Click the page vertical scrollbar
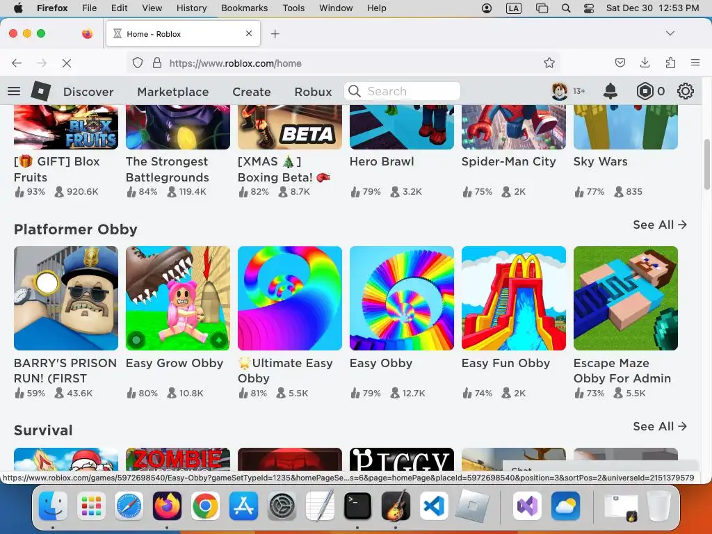 (x=706, y=164)
